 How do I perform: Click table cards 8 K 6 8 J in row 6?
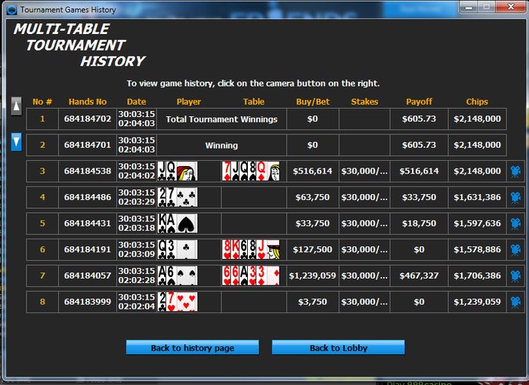coord(251,249)
